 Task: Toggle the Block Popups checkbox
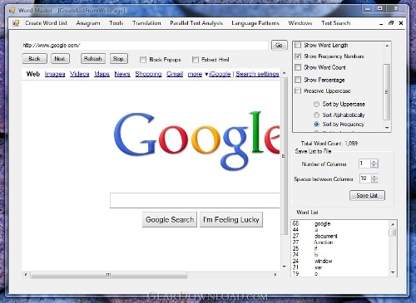[143, 60]
